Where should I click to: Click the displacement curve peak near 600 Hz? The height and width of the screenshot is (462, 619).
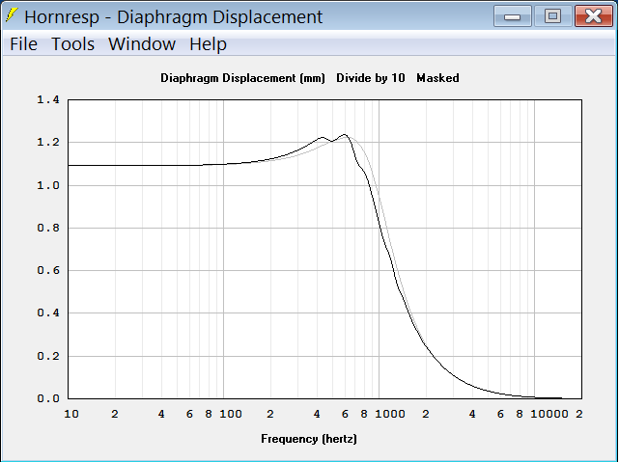[x=345, y=135]
